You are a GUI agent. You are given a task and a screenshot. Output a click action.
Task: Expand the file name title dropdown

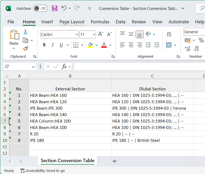(x=183, y=8)
